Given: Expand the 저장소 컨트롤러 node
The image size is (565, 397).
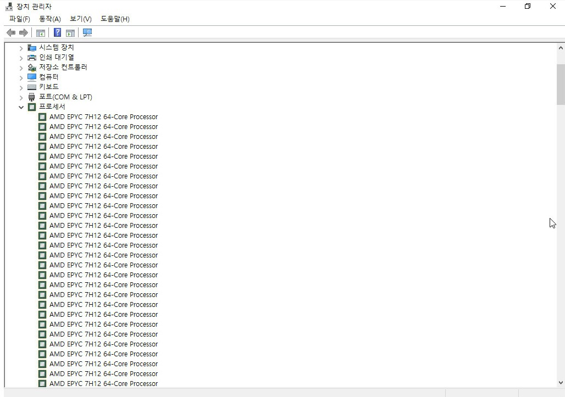Looking at the screenshot, I should 21,68.
